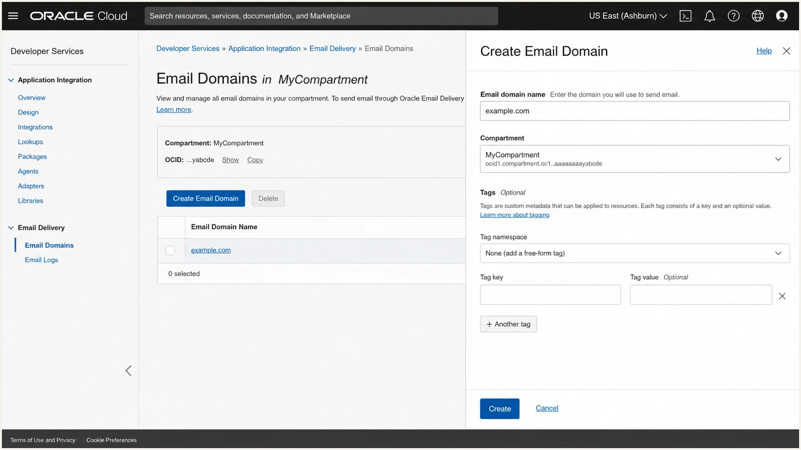Show the full OCID
Viewport: 801px width, 450px height.
230,160
